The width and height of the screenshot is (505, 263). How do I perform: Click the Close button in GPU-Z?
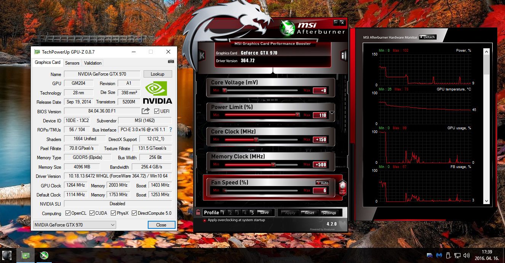[x=161, y=225]
